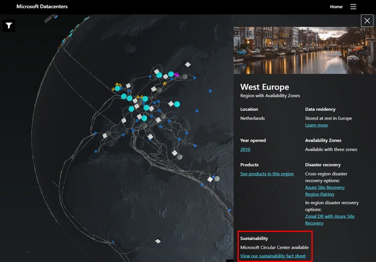
Task: Go to Home in the top navigation
Action: [x=336, y=7]
